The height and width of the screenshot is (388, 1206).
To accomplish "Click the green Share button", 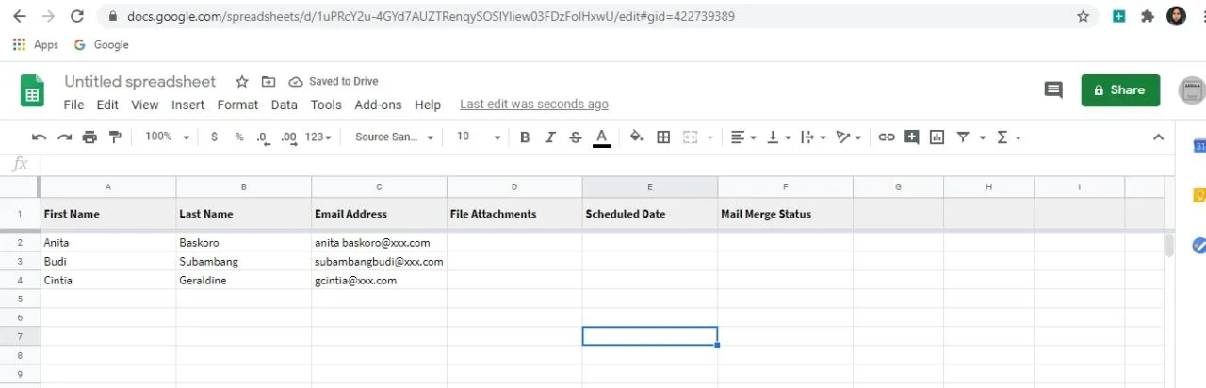I will (x=1120, y=90).
